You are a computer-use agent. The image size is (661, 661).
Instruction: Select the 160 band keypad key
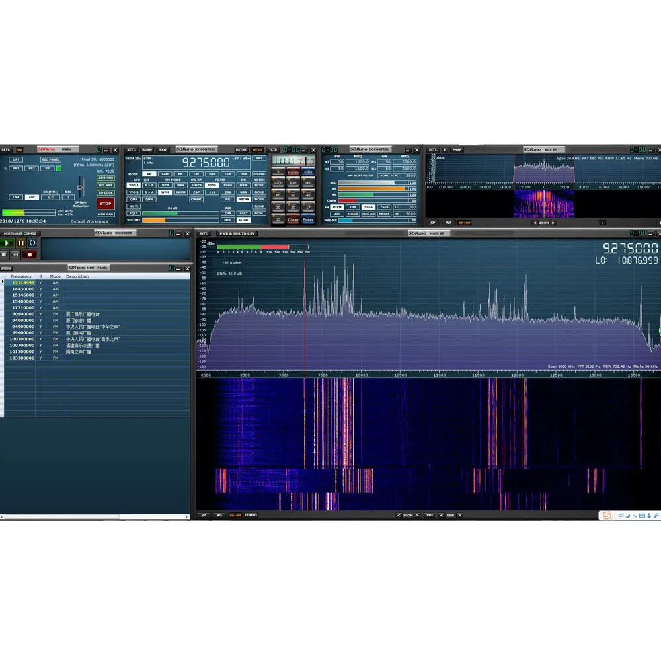click(x=308, y=182)
